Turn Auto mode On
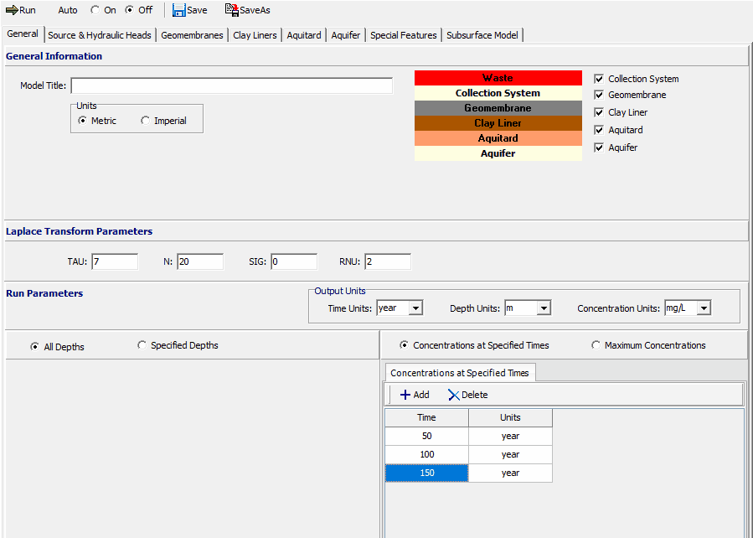 click(95, 10)
